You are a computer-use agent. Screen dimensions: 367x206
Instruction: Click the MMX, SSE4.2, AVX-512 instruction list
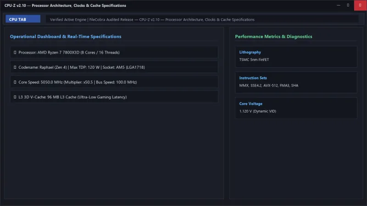coord(269,85)
